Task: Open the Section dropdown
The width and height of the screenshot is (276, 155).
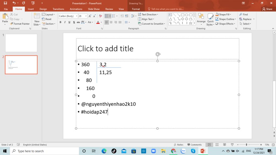Action: (x=49, y=24)
